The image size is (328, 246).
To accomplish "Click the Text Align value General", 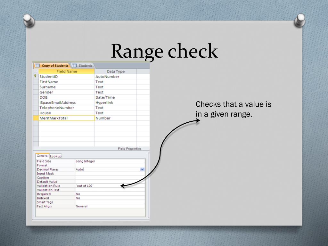I will (110, 206).
